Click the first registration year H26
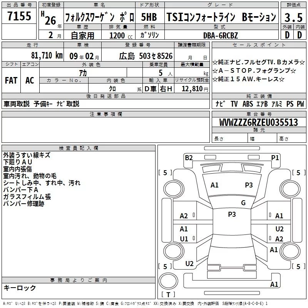 [x=49, y=18]
